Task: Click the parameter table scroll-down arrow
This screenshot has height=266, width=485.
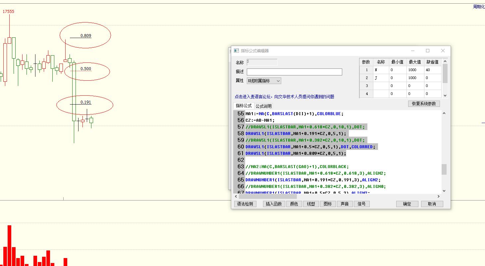Action: point(445,95)
